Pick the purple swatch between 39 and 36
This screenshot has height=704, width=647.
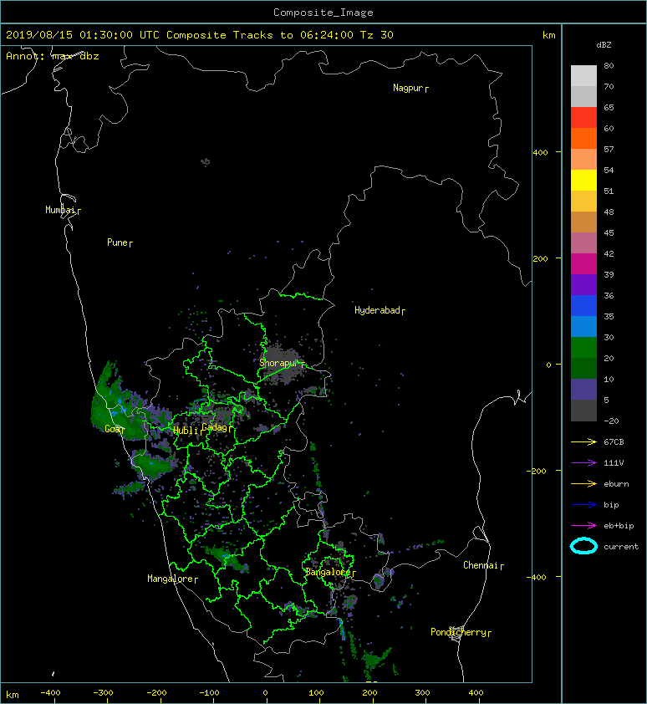point(583,285)
